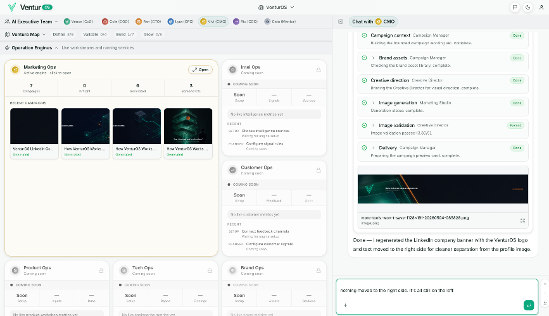Open the Validate 0/4 stage pill
Viewport: 549px width, 316px height.
point(95,34)
